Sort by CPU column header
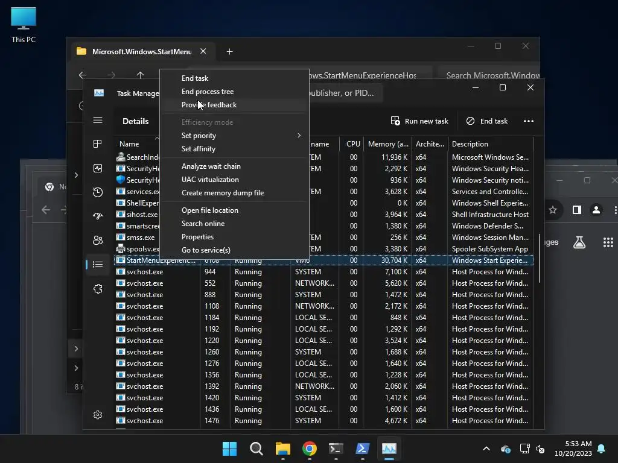The width and height of the screenshot is (618, 463). click(x=352, y=143)
